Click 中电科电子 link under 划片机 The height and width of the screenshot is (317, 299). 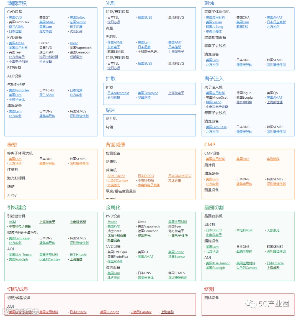214,235
